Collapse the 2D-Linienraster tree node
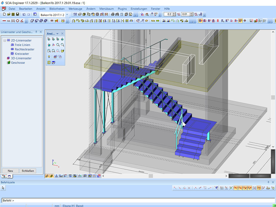276x207 pixels. point(5,41)
